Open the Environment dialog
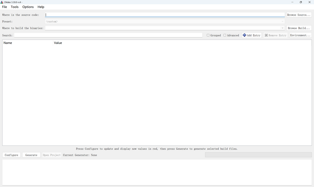Screen dimensions: 314x187 click(x=300, y=35)
